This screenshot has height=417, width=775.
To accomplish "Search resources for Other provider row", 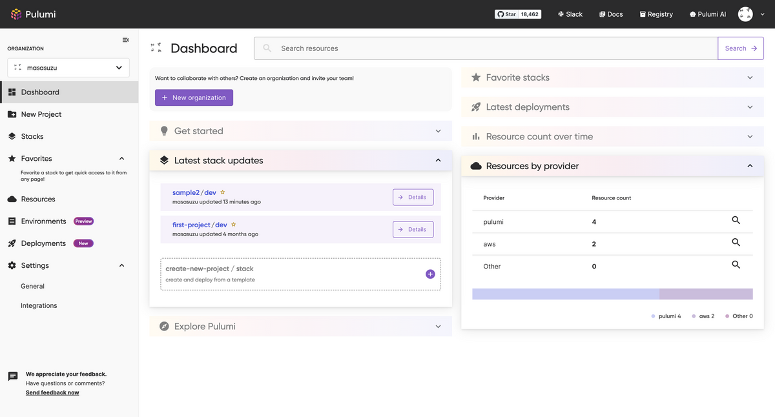I will pos(736,265).
